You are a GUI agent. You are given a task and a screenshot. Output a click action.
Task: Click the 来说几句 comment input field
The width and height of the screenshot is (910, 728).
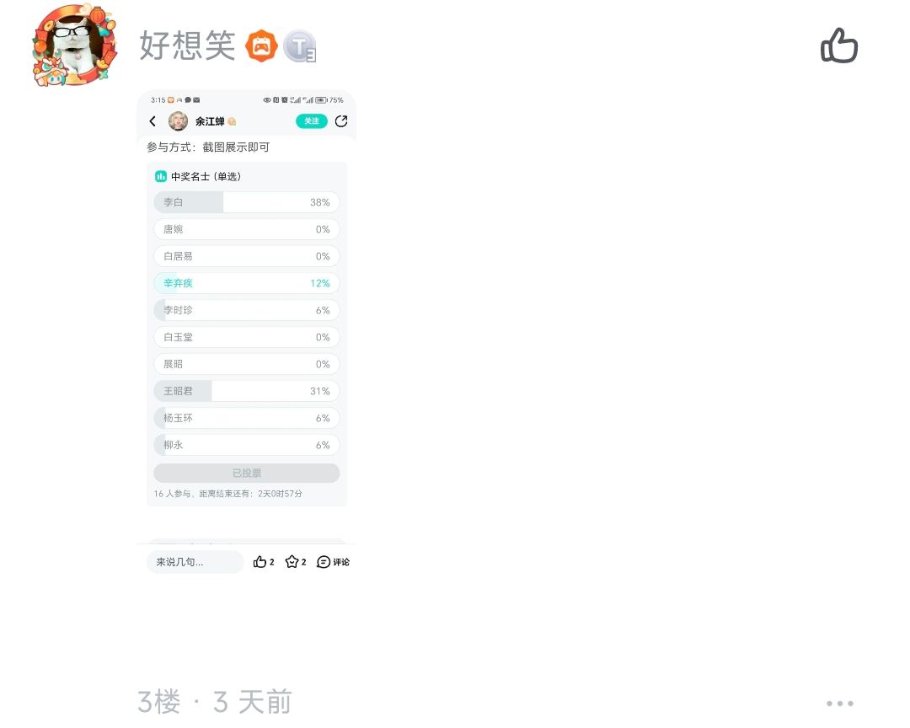pos(195,561)
